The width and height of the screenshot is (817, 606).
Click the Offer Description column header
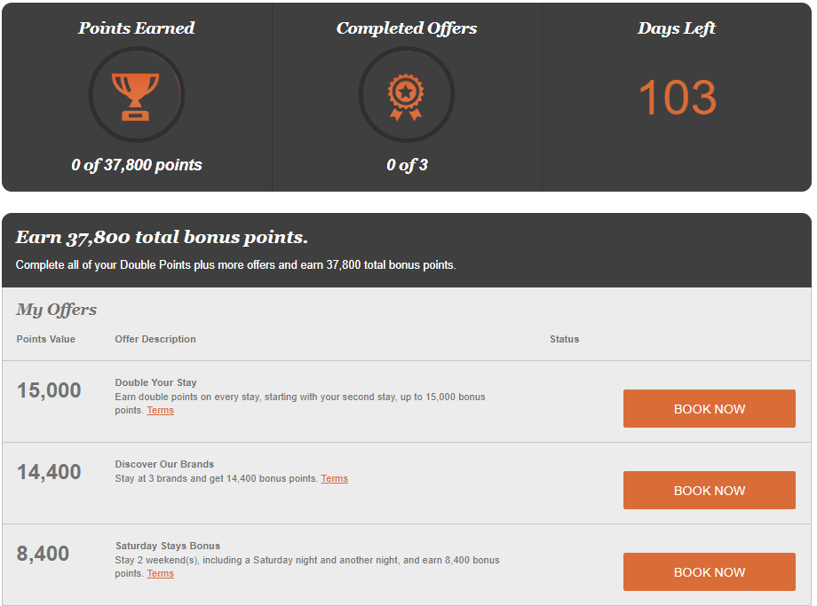point(155,339)
